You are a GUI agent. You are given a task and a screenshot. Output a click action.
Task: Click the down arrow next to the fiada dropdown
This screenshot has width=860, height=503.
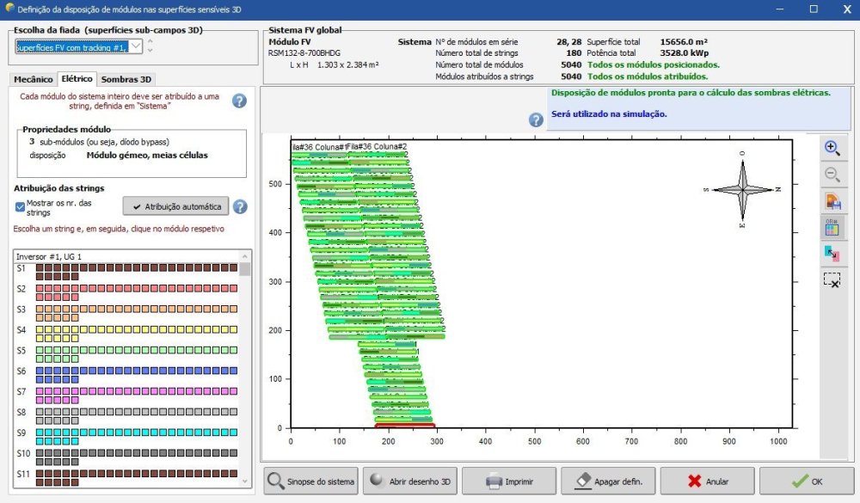point(150,52)
